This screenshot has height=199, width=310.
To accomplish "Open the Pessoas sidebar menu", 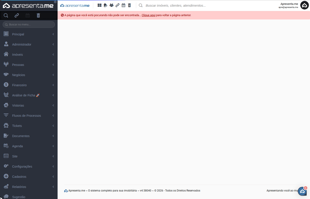I will click(x=18, y=65).
